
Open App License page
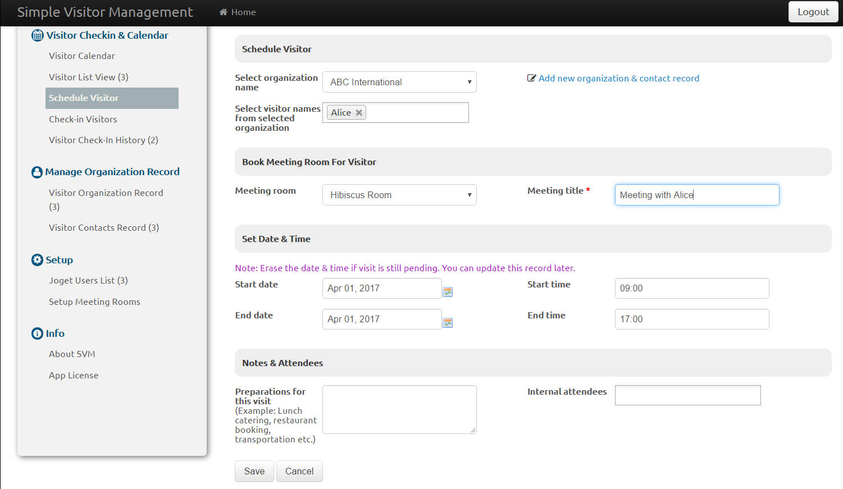click(74, 375)
